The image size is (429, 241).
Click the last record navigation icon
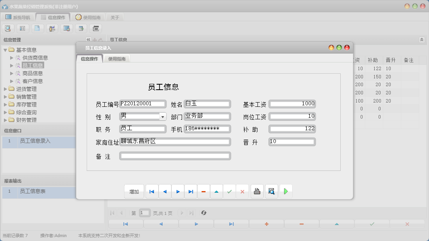(x=191, y=191)
